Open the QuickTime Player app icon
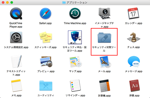The width and height of the screenshot is (150, 98). click(16, 13)
